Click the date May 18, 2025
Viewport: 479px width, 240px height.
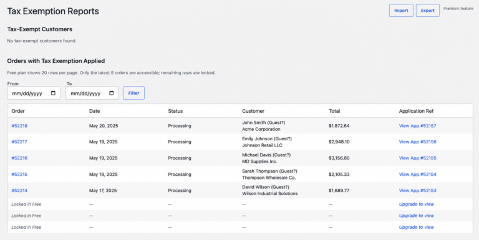pos(104,175)
